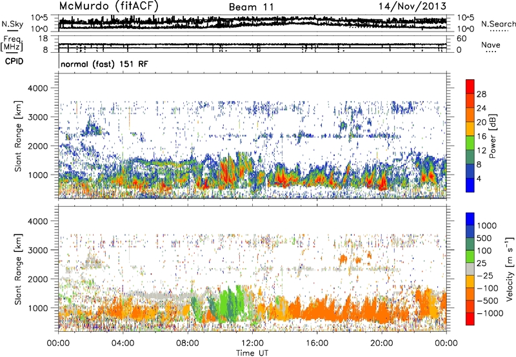The image size is (516, 357).
Task: Click the '12:00' time axis tick label
Action: click(252, 343)
